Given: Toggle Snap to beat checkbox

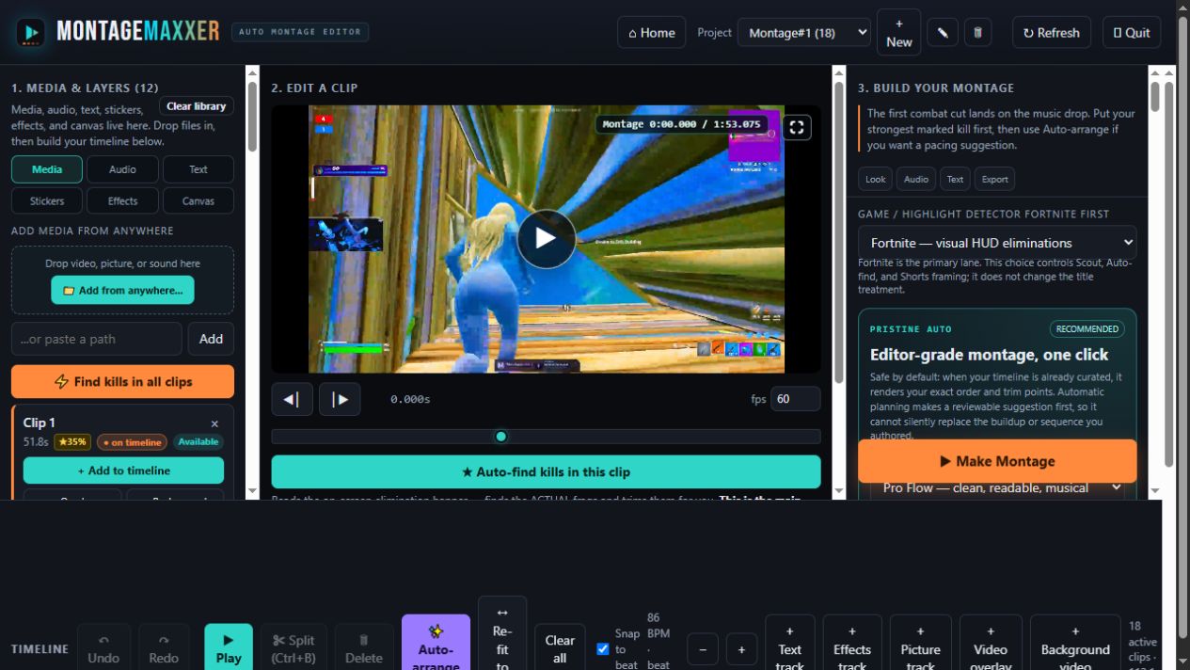Looking at the screenshot, I should point(603,649).
